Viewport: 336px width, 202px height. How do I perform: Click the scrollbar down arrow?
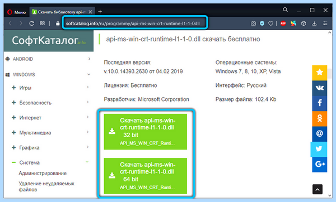[330, 195]
